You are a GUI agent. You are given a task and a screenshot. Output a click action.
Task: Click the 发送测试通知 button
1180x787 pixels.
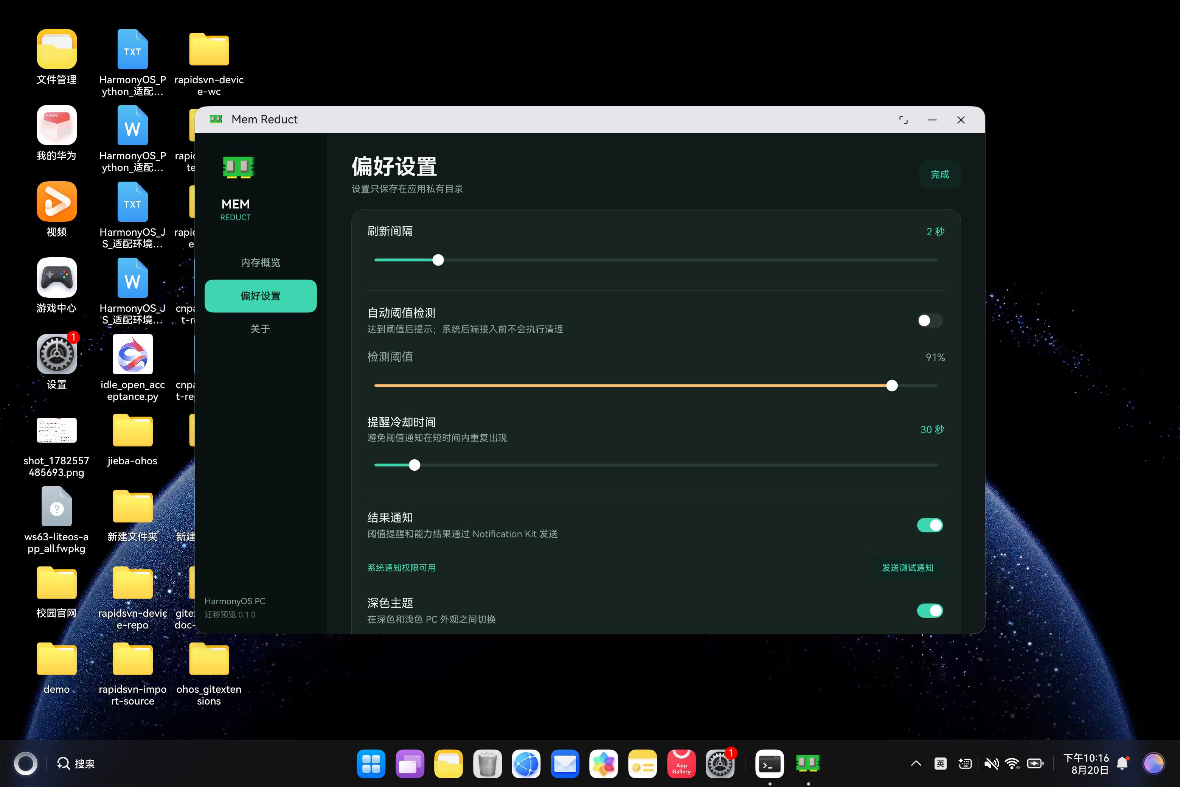click(x=908, y=568)
